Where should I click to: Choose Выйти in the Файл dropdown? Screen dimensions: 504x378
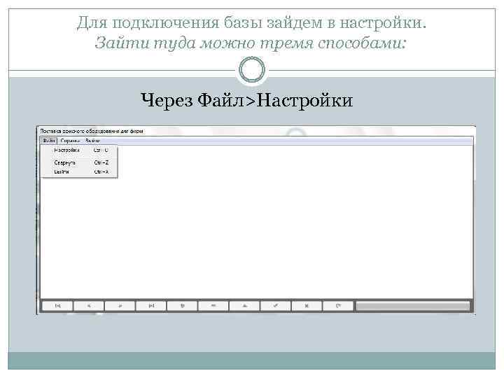(80, 171)
